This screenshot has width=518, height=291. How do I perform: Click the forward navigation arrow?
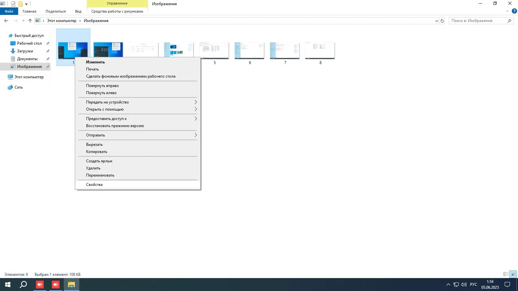(16, 20)
